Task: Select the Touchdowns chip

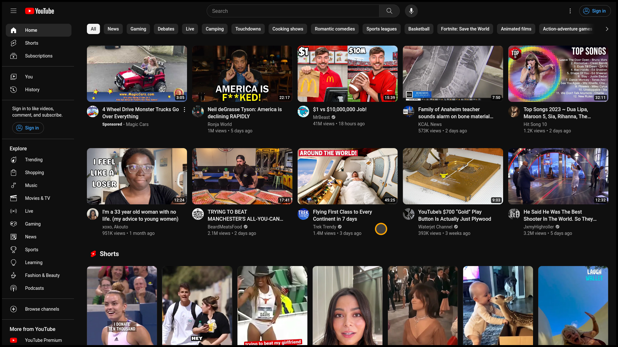Action: click(x=248, y=29)
